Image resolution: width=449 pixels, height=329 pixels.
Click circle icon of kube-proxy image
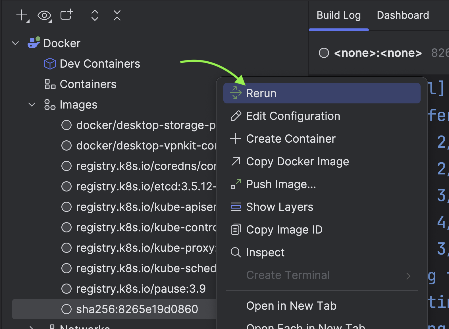coord(66,248)
